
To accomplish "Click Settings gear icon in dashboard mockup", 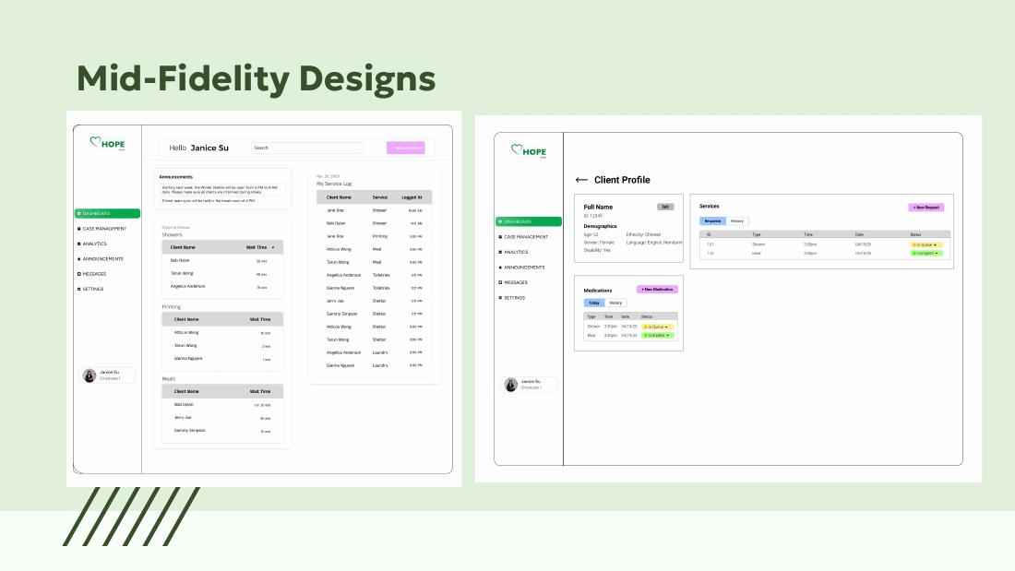I will pos(79,290).
